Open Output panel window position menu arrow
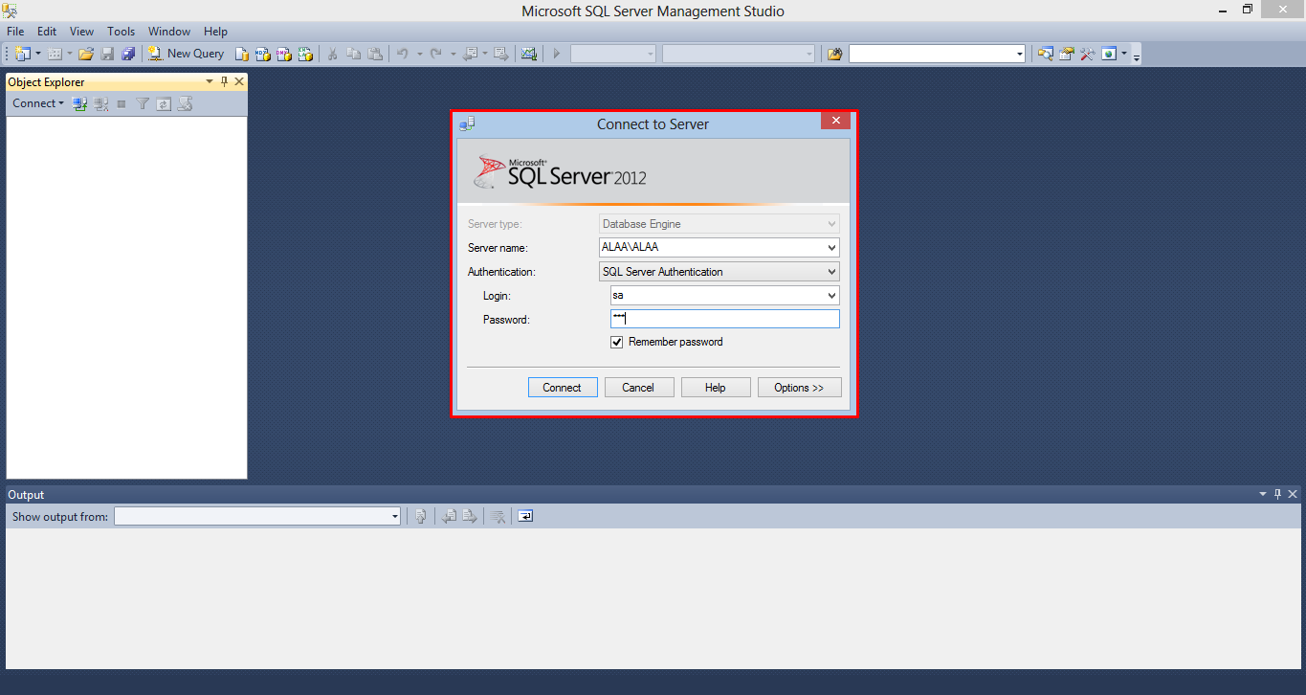 (1263, 495)
